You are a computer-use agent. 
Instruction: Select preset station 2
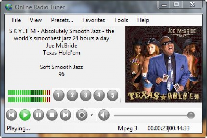pyautogui.click(x=72, y=95)
